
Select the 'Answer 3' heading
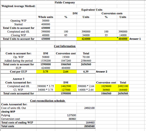(19, 79)
